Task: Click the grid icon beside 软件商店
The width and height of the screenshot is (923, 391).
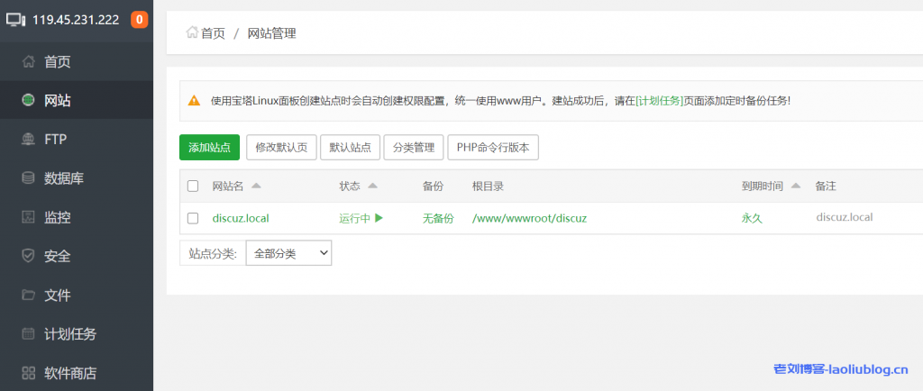Action: [x=29, y=373]
